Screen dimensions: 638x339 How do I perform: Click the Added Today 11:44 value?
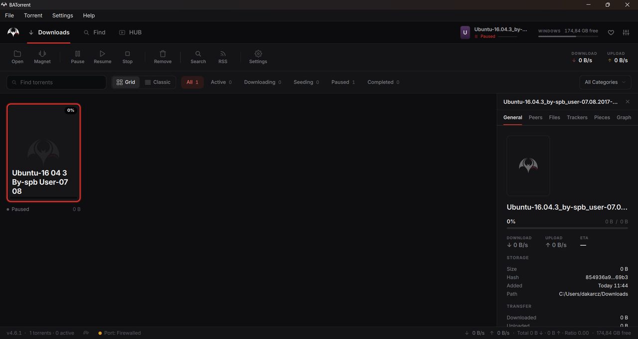(613, 286)
